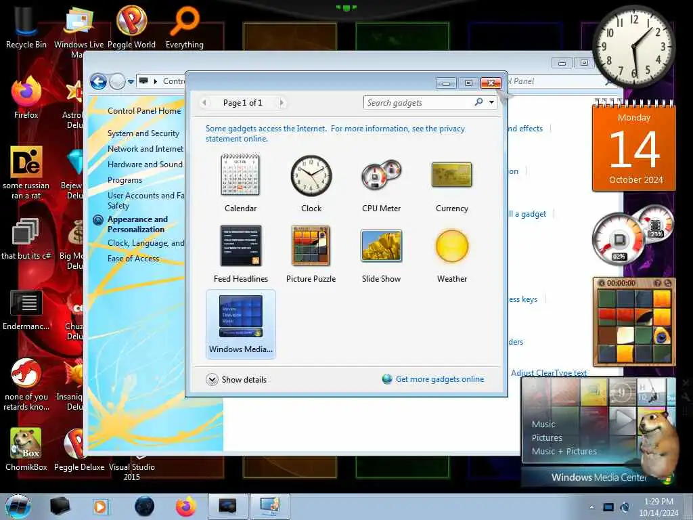This screenshot has width=693, height=520.
Task: Open Ease of Access category
Action: (x=133, y=259)
